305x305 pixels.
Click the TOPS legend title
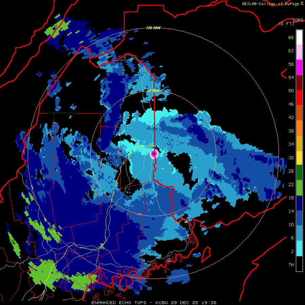pos(298,20)
